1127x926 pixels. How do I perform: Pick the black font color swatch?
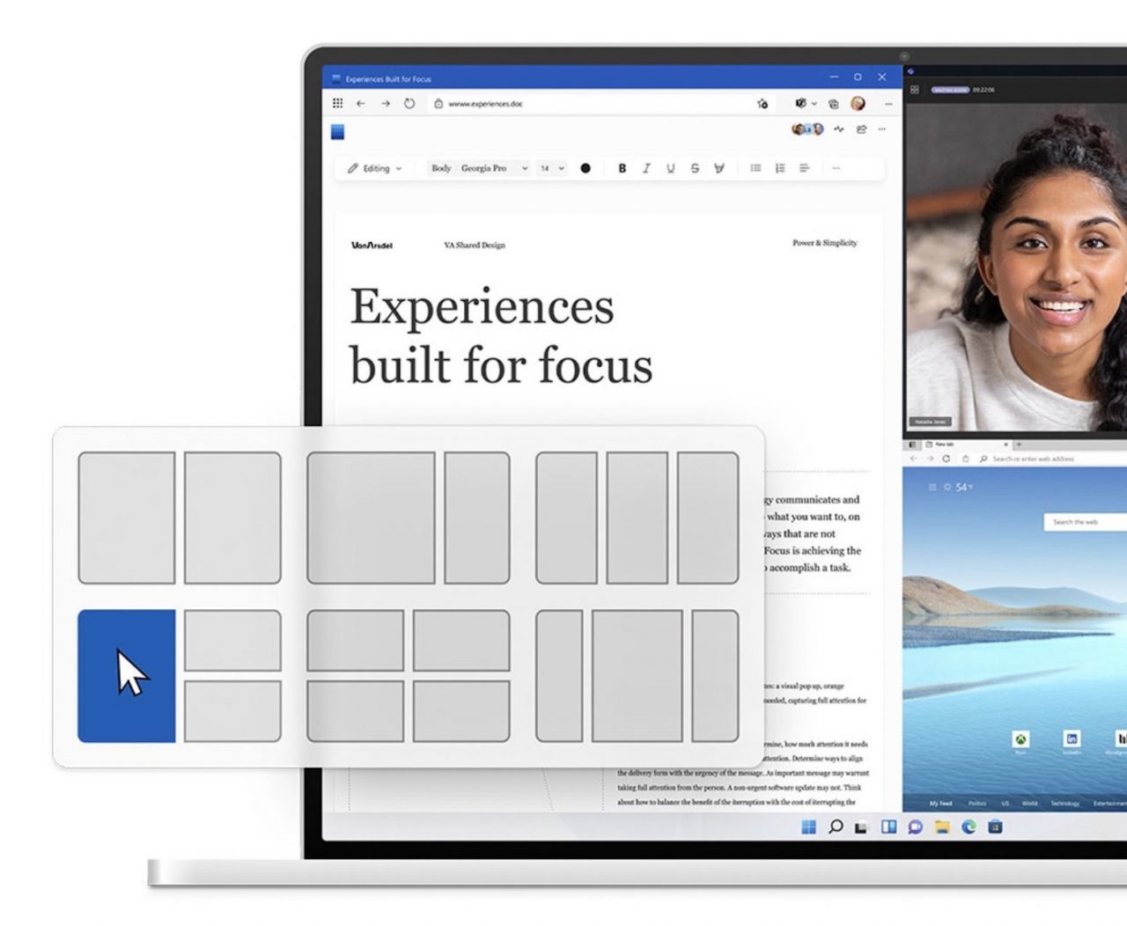click(586, 168)
